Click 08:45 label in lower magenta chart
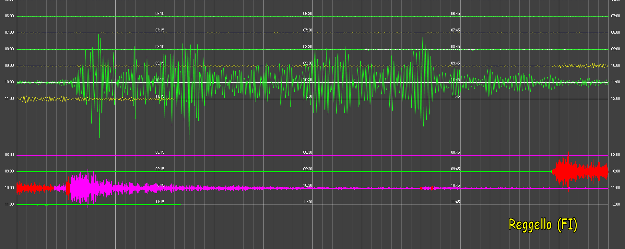 (455, 152)
